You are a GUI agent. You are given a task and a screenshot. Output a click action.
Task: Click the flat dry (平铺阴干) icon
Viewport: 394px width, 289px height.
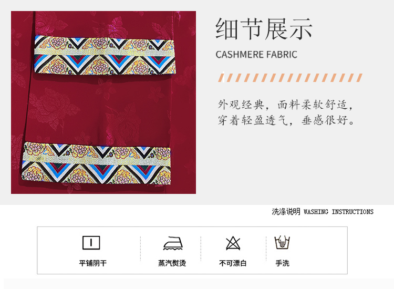tap(91, 243)
